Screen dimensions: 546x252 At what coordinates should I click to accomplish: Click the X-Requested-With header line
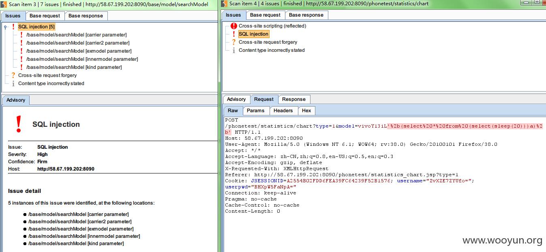pos(277,169)
